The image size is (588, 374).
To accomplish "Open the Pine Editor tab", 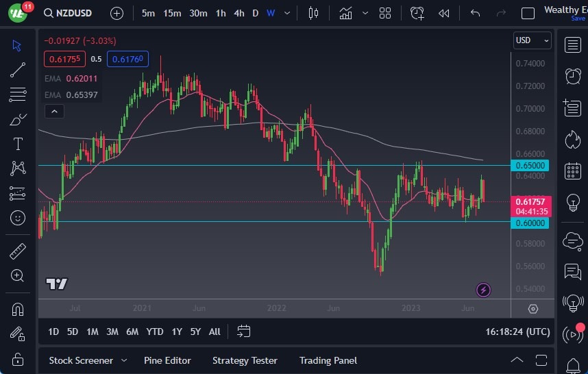I will (x=167, y=360).
